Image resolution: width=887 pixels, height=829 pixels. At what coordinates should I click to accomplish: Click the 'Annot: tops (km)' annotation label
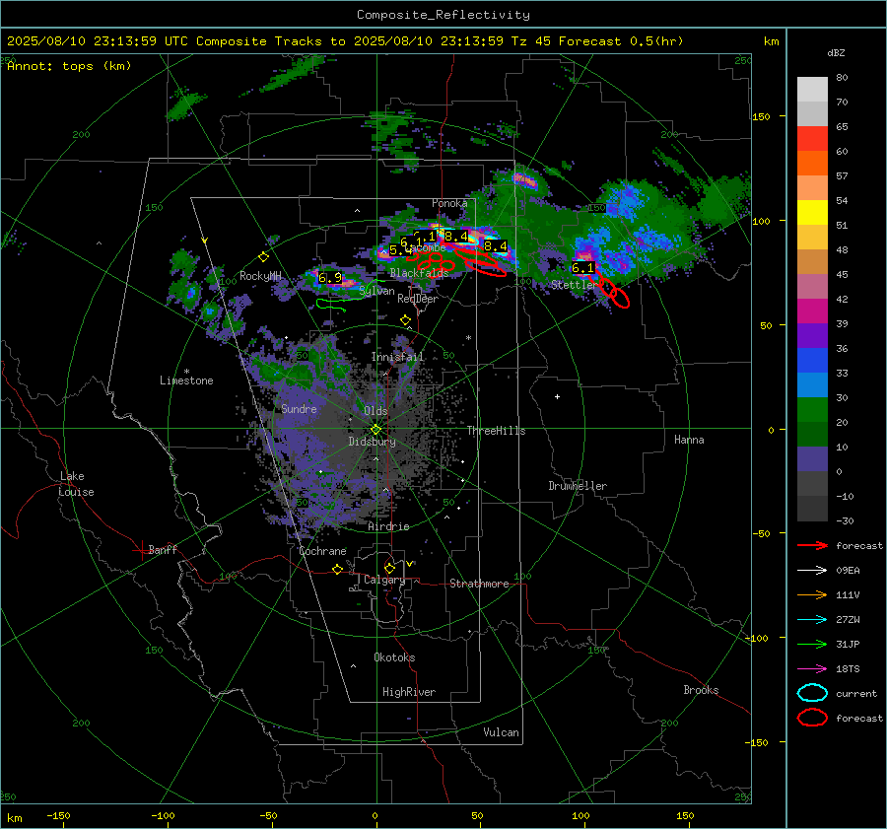click(x=69, y=66)
